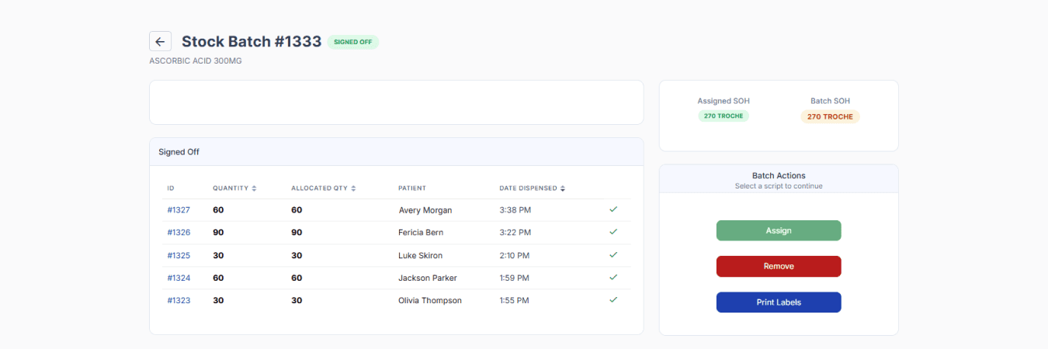Image resolution: width=1048 pixels, height=349 pixels.
Task: Select patient name Luke Skiron
Action: (421, 255)
